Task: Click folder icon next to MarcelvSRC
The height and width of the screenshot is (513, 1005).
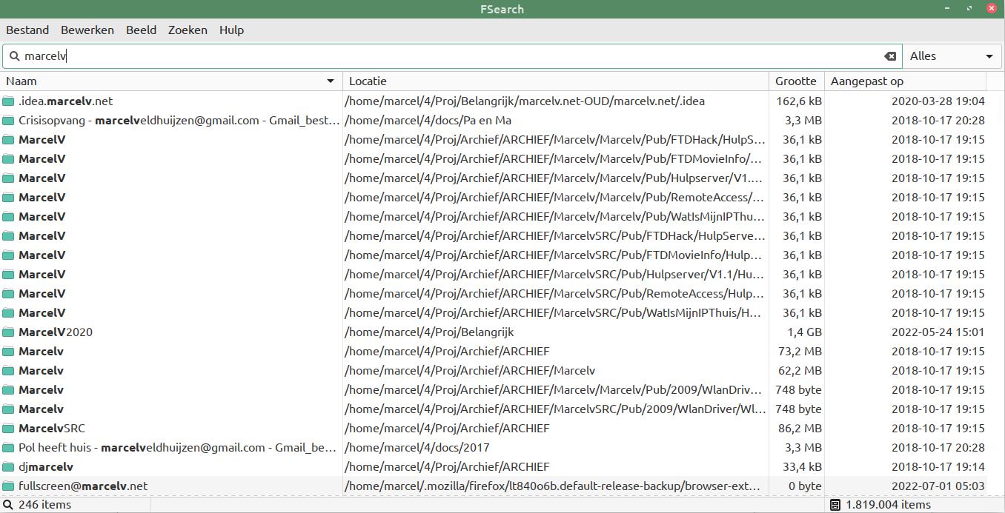Action: click(x=9, y=429)
